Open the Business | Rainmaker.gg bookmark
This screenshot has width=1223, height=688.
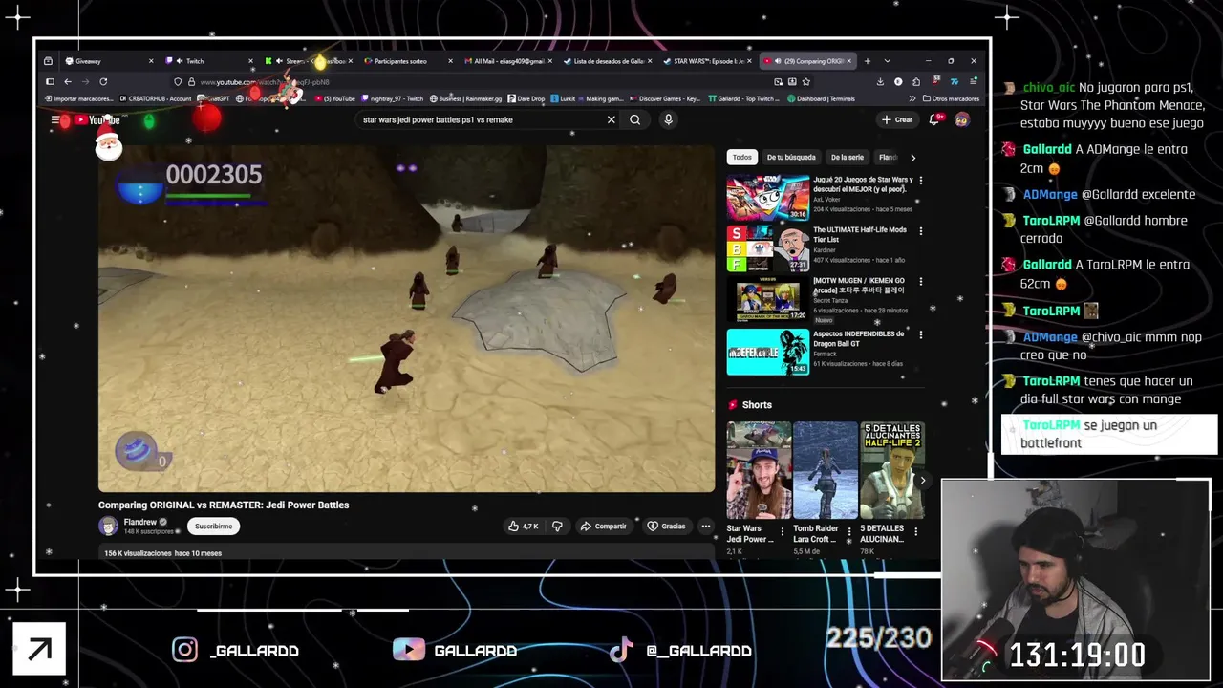coord(466,98)
